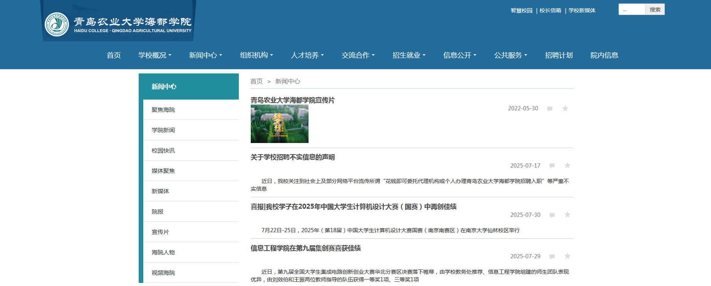The width and height of the screenshot is (711, 286).
Task: Star the 关于学校招聘不实信息的声明 article
Action: (x=567, y=165)
